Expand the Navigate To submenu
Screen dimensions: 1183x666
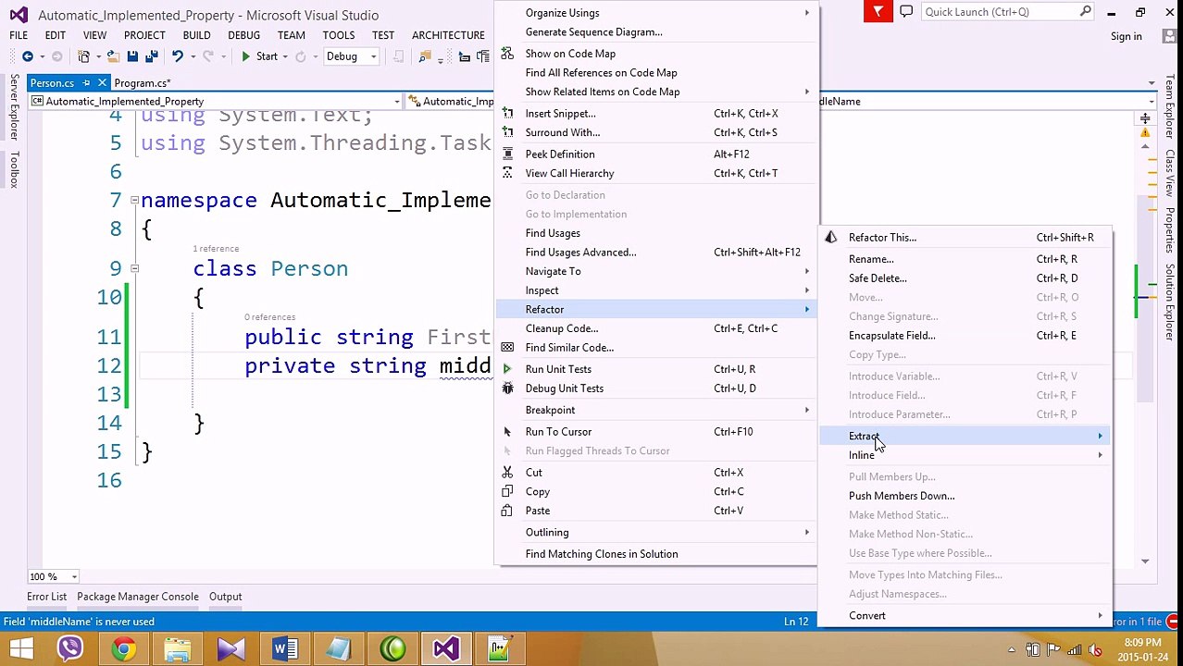pos(657,271)
